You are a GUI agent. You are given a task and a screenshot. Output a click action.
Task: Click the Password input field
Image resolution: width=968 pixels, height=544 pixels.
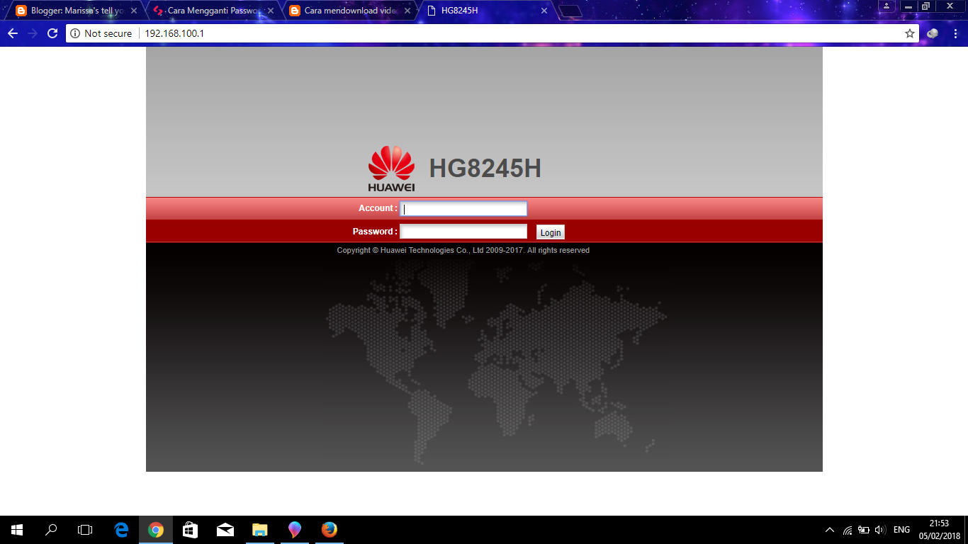pyautogui.click(x=463, y=232)
